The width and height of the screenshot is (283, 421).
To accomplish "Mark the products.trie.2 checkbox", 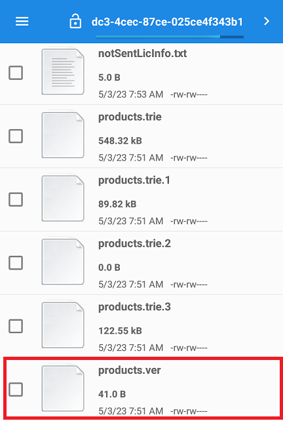I will click(x=16, y=263).
